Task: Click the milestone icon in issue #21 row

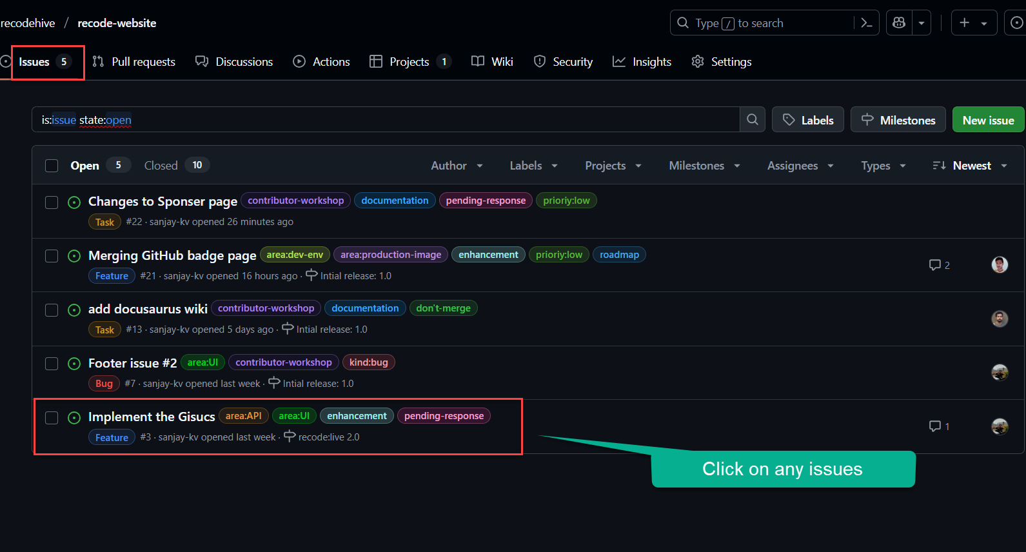Action: point(311,275)
